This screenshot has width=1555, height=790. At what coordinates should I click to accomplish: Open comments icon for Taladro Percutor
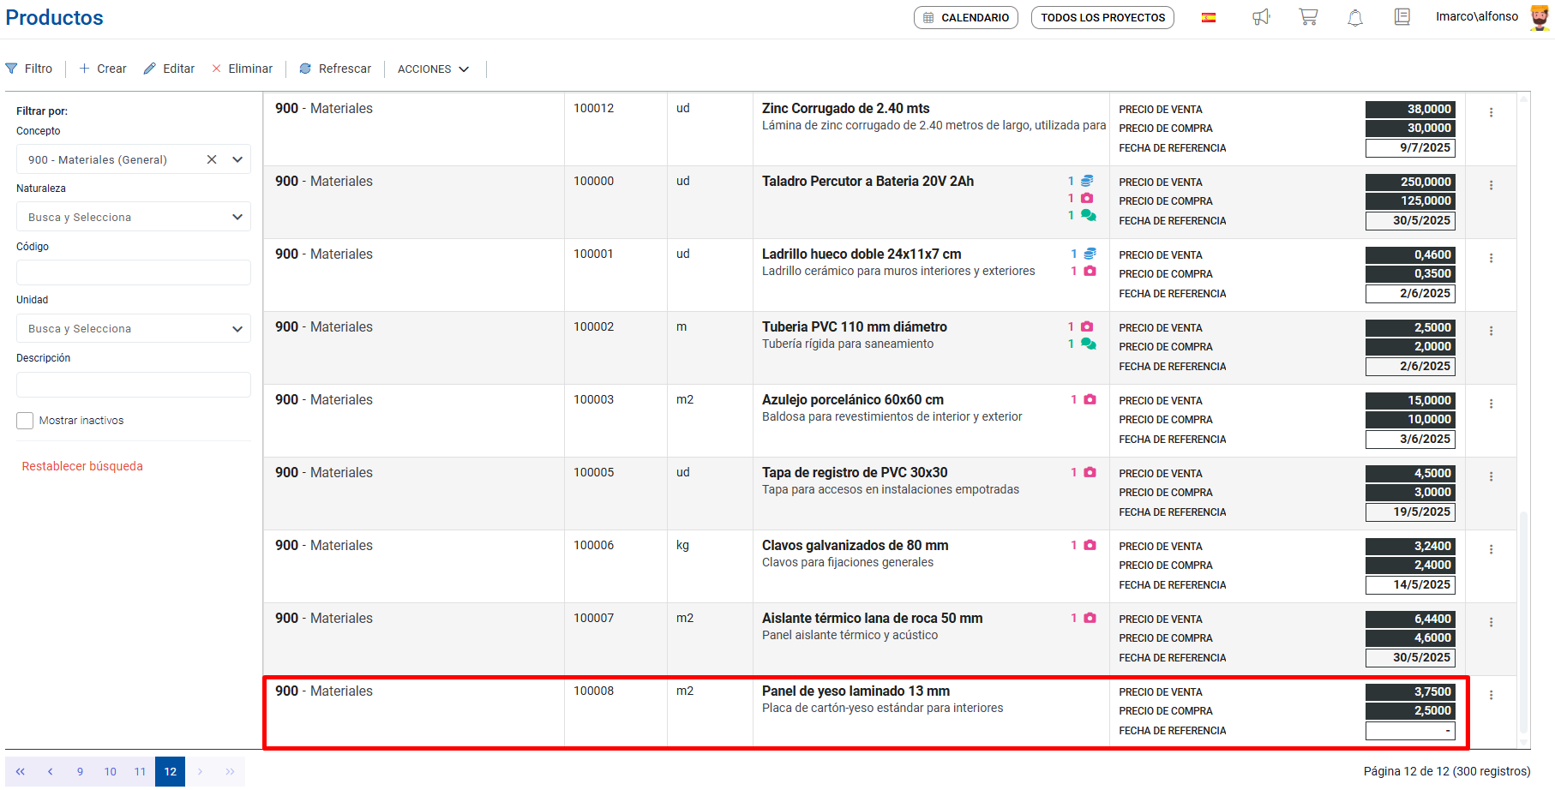[1089, 215]
